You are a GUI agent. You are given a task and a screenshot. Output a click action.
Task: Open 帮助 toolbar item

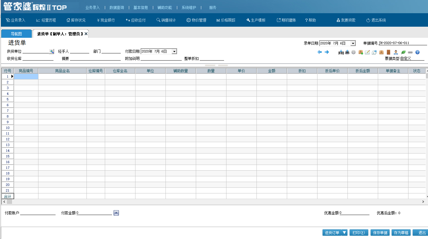pos(311,20)
